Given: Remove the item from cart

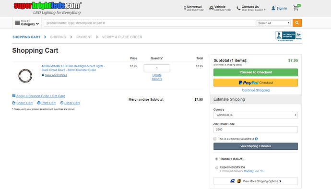Looking at the screenshot, I should tap(157, 79).
